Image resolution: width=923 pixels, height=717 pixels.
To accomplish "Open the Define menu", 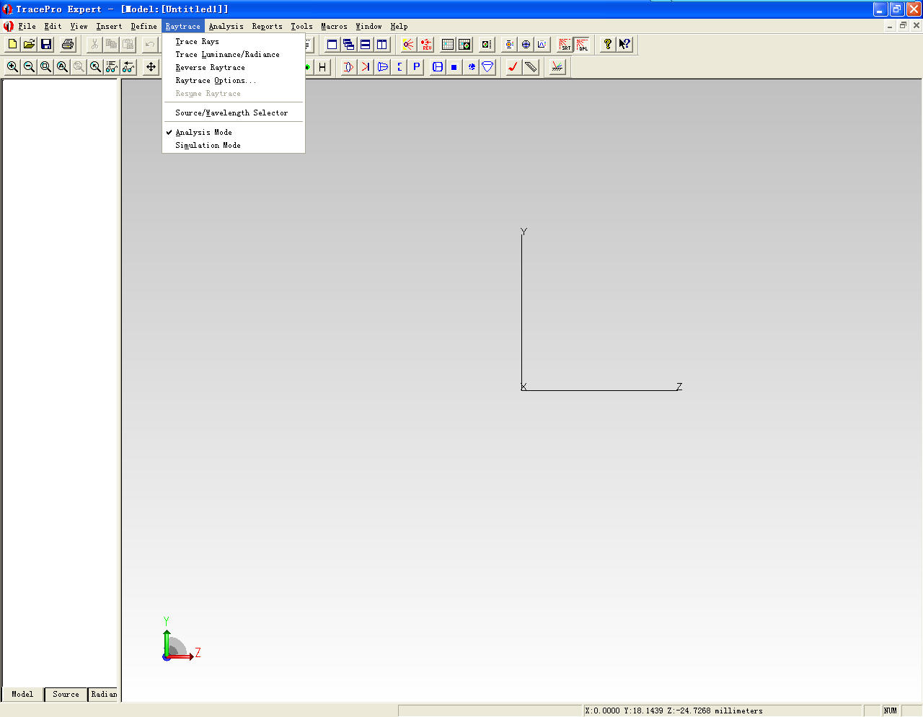I will (143, 26).
